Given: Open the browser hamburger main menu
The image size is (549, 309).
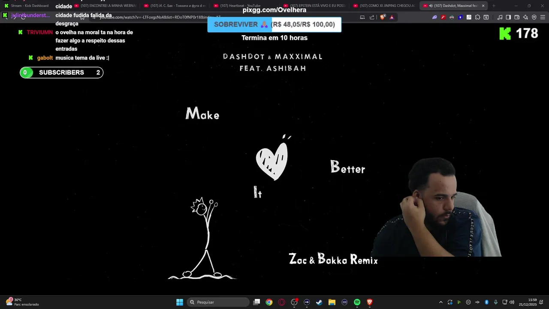Looking at the screenshot, I should [x=543, y=17].
